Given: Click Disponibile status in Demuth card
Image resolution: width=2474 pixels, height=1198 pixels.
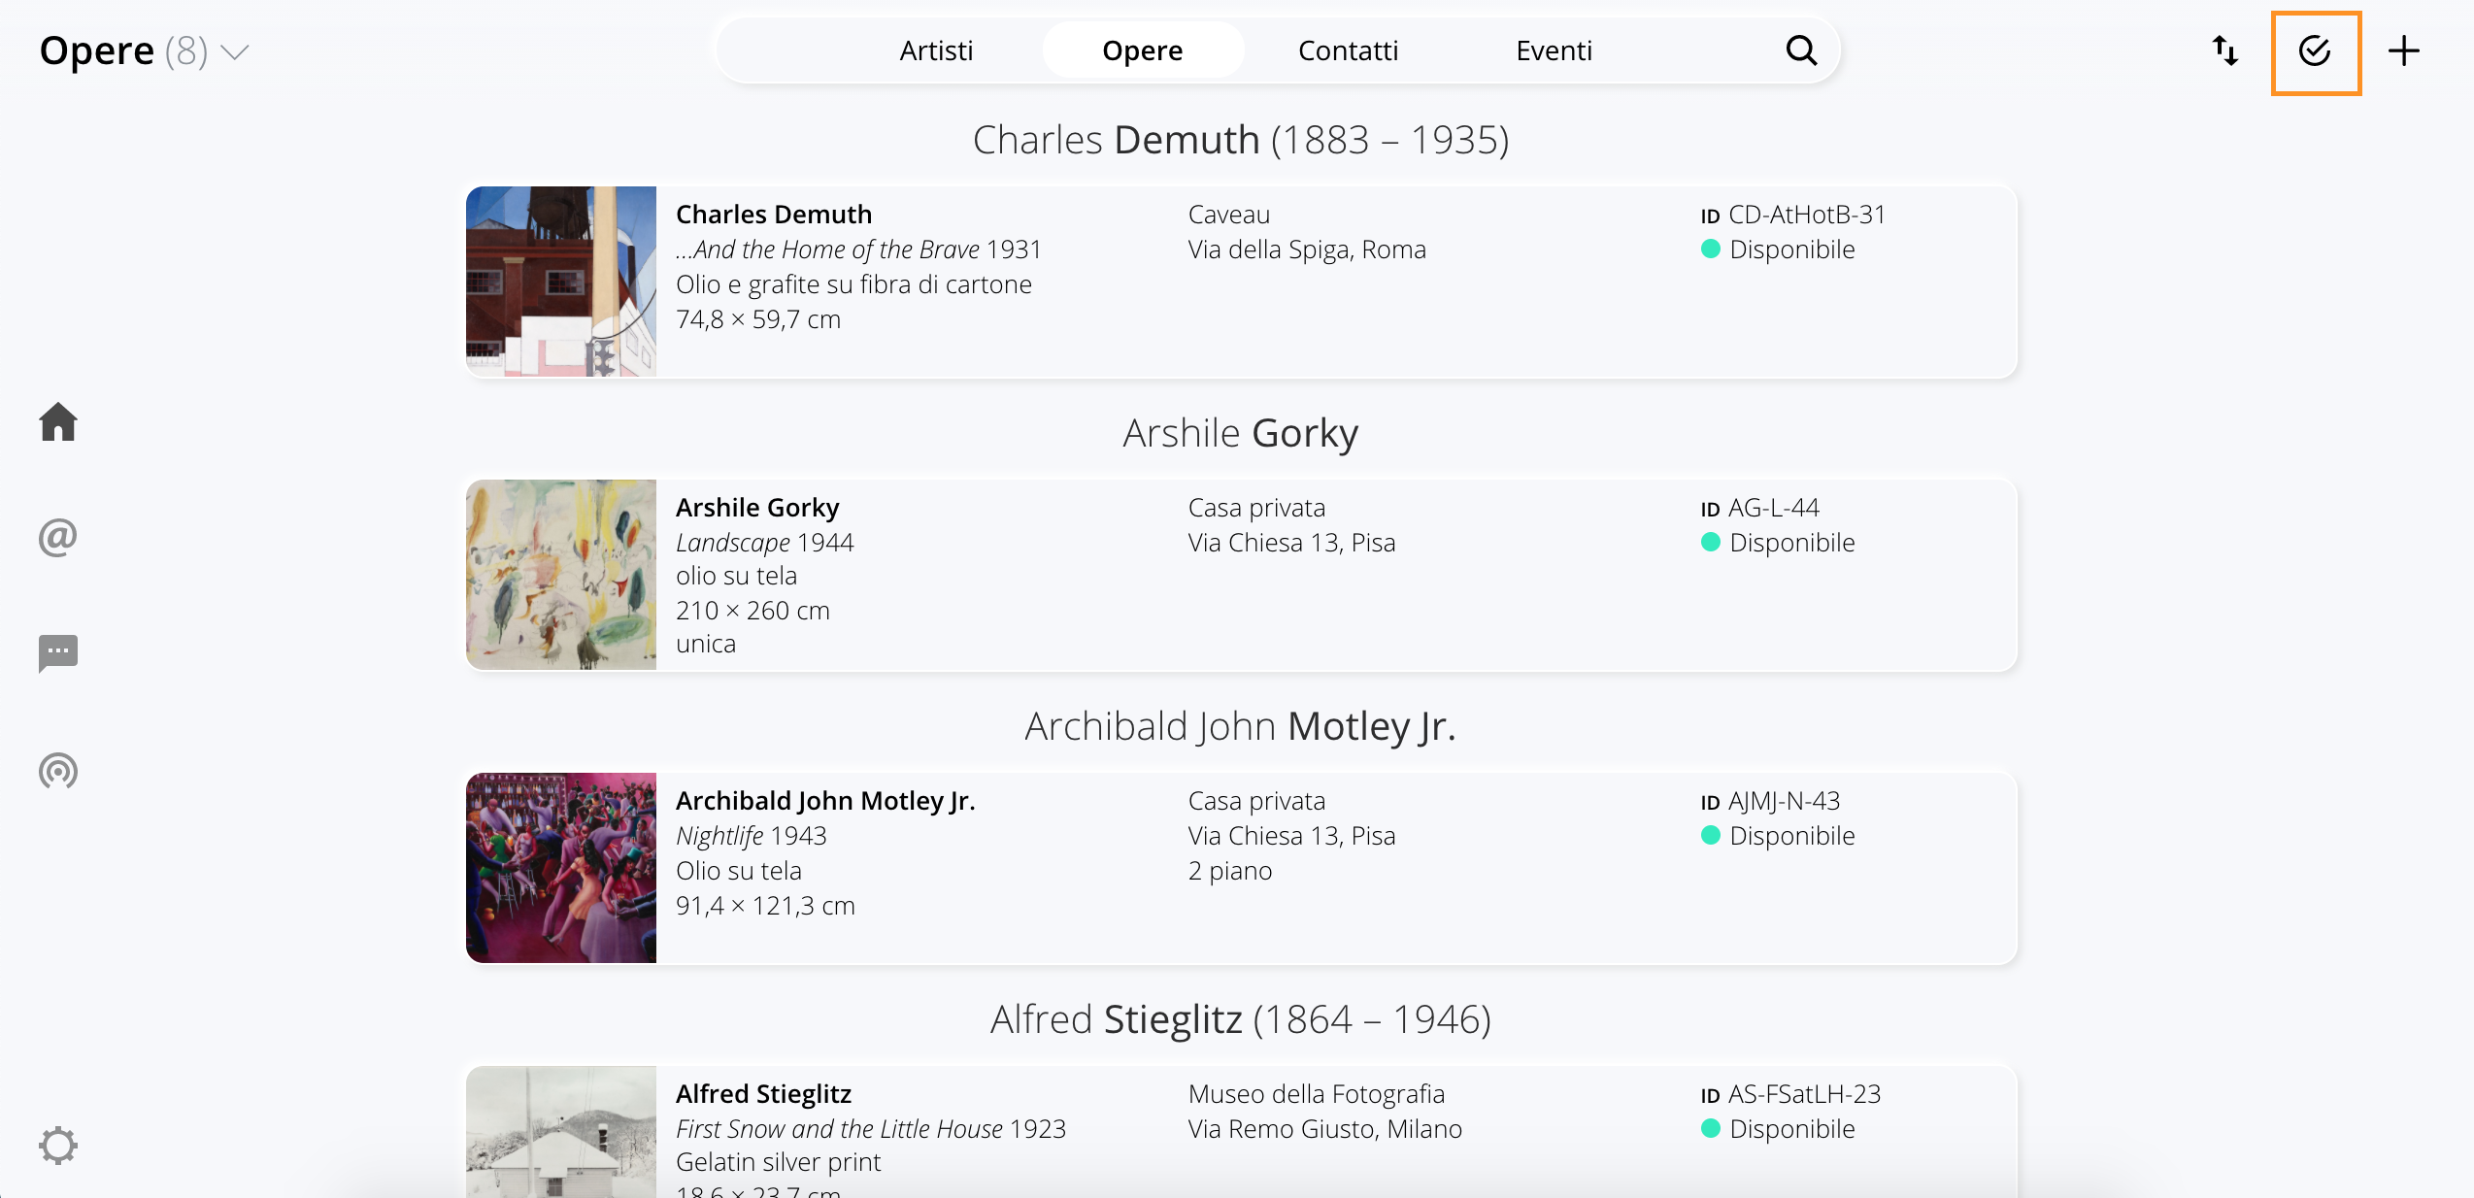Looking at the screenshot, I should [1778, 250].
